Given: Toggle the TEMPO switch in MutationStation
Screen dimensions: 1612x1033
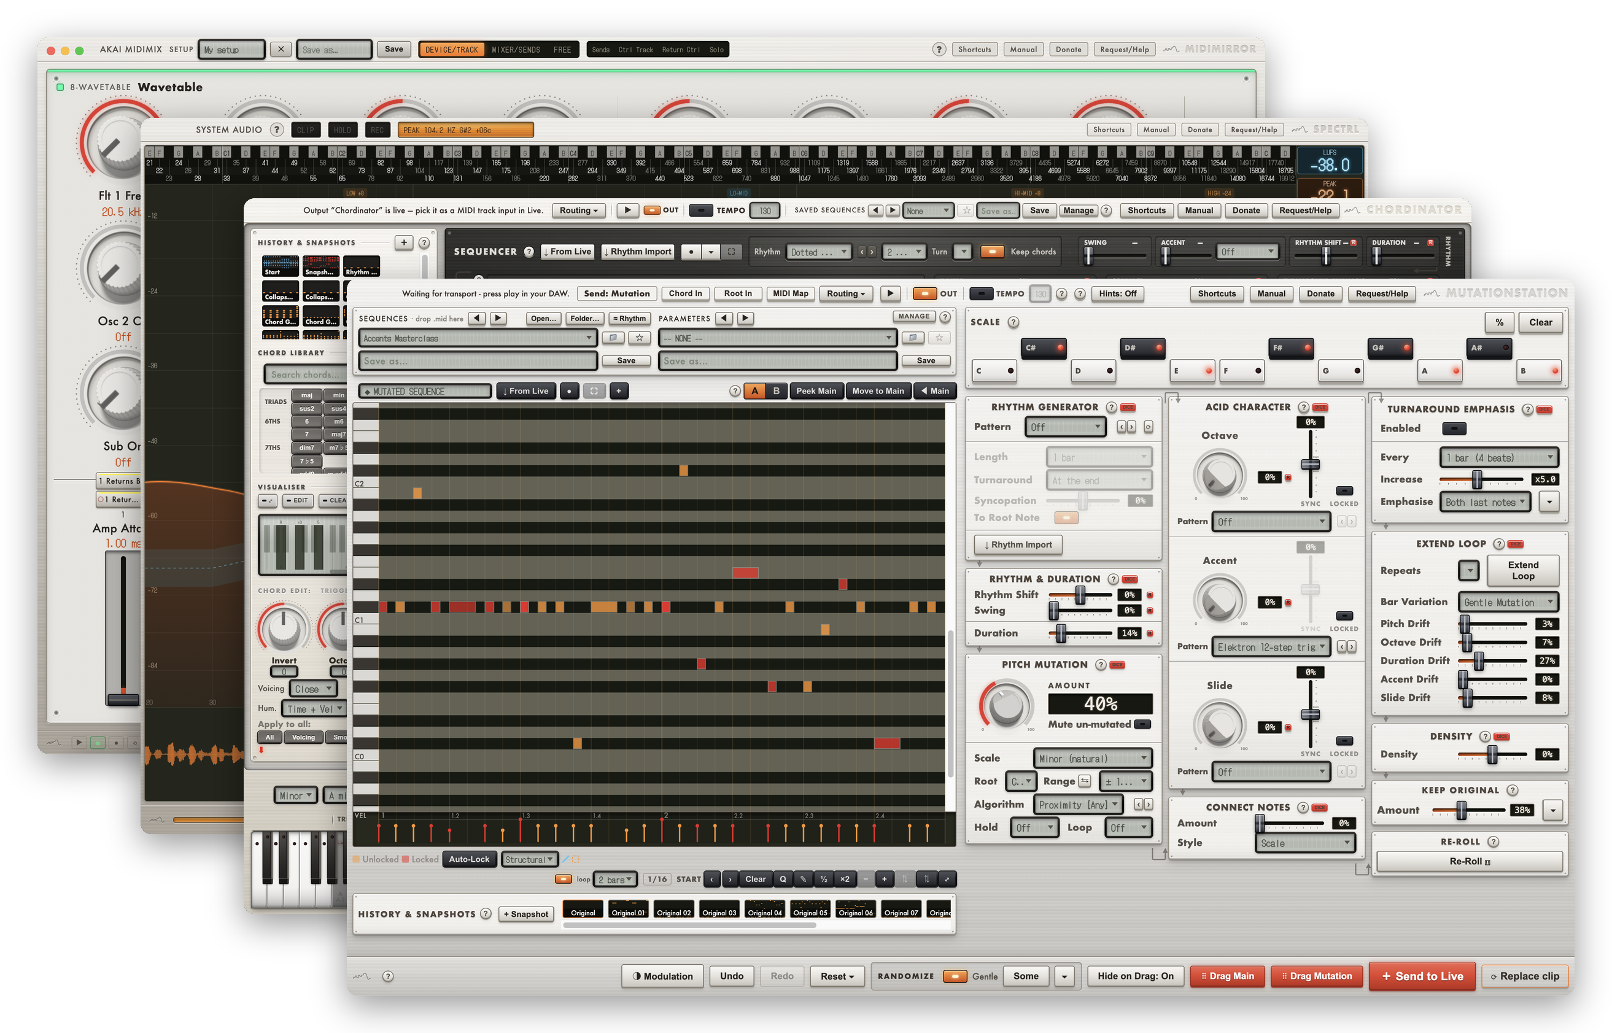Looking at the screenshot, I should [x=981, y=294].
